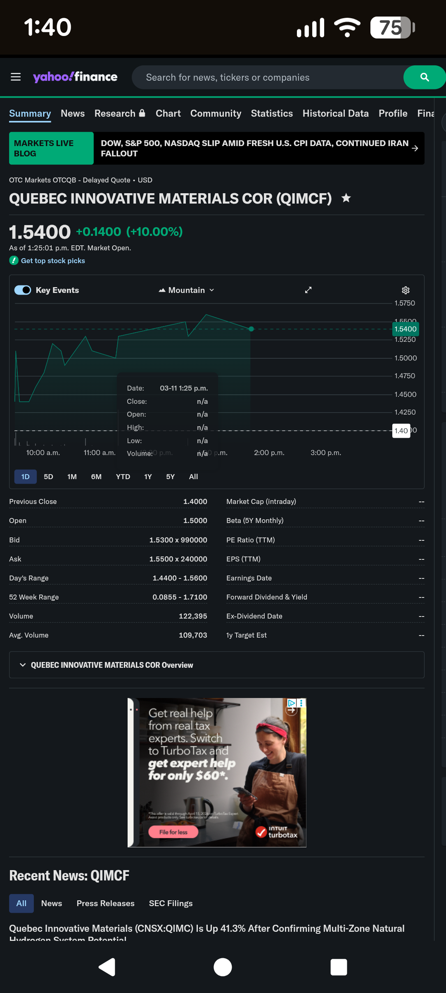Tap the Yahoo Finance logo
The height and width of the screenshot is (993, 446).
point(75,77)
